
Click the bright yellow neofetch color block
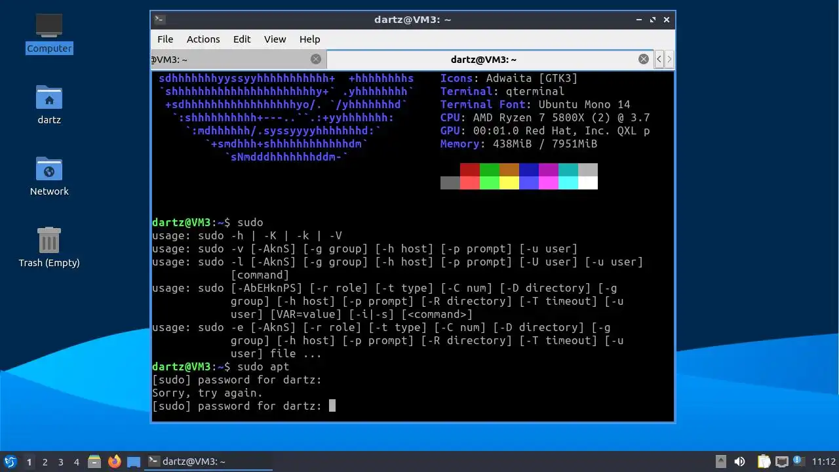pyautogui.click(x=509, y=183)
